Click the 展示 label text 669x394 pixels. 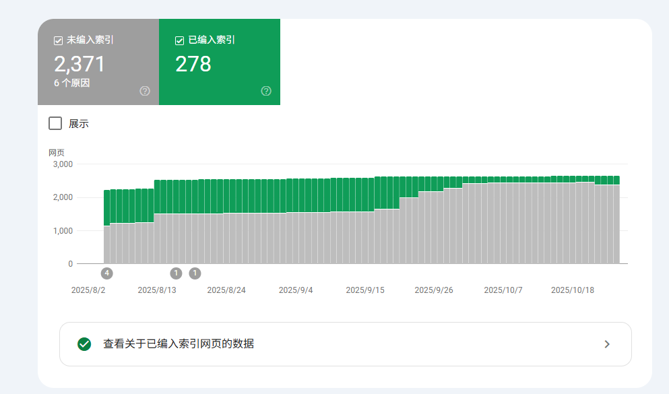79,124
